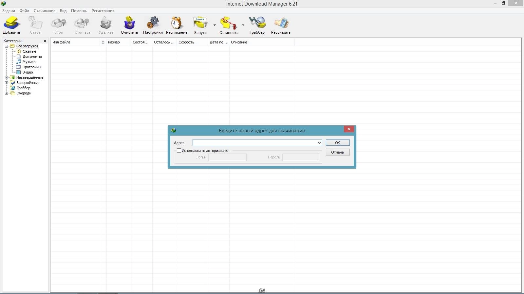Screen dimensions: 524x294
Task: Select Программы category
Action: pyautogui.click(x=29, y=67)
